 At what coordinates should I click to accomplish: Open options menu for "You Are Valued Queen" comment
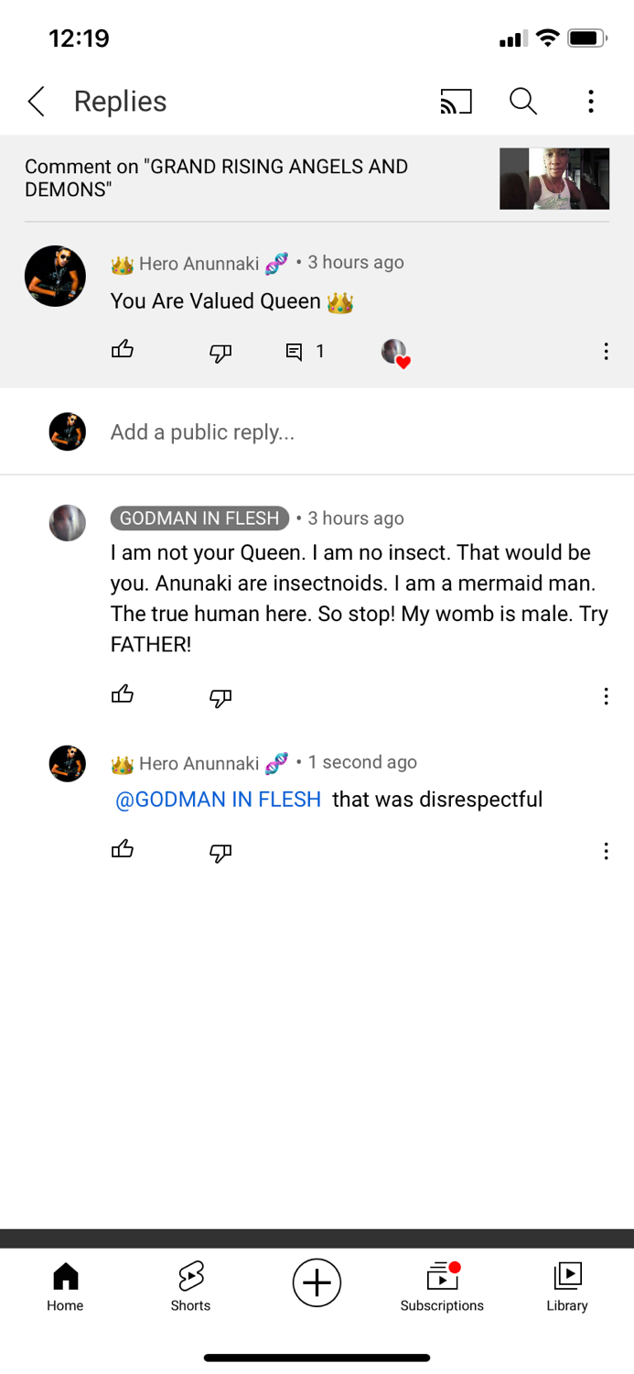pos(606,352)
